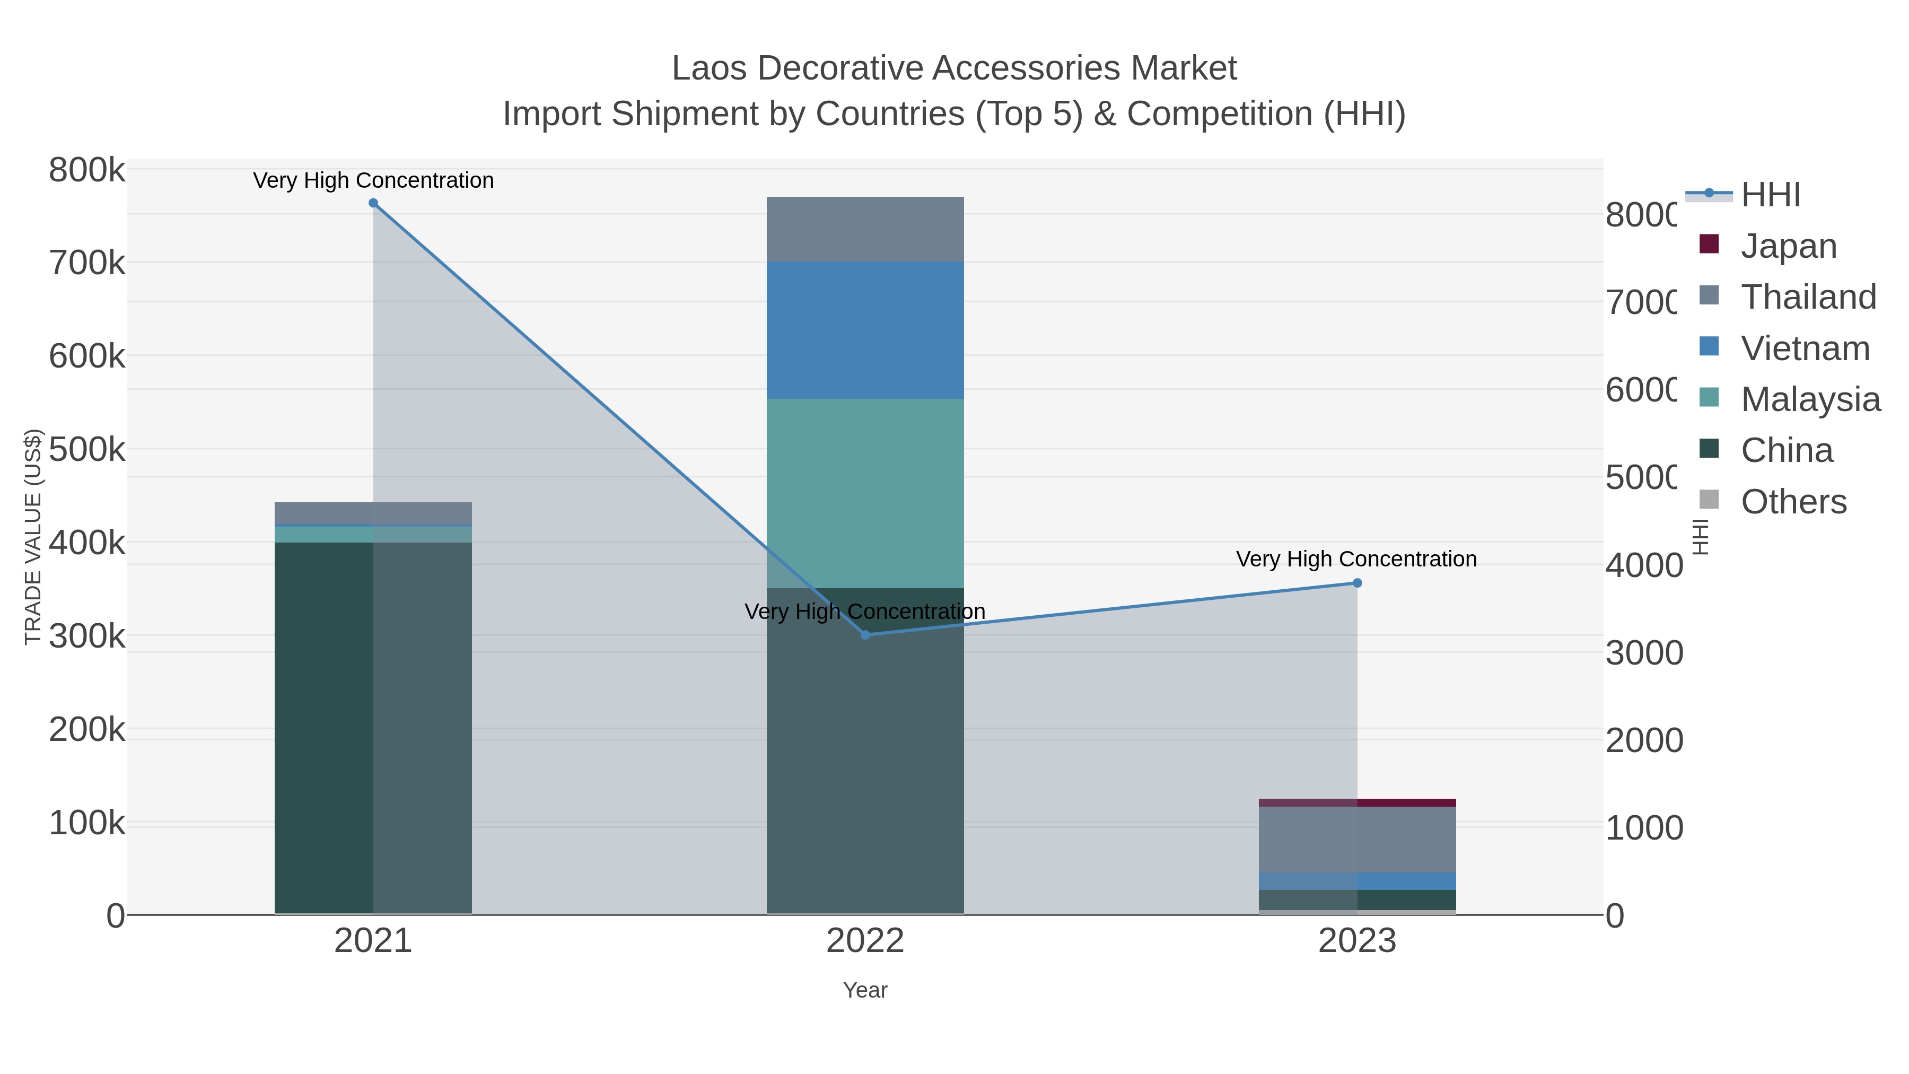Click the Laos Decorative Accessories Market title
This screenshot has height=1074, width=1909.
click(x=954, y=68)
